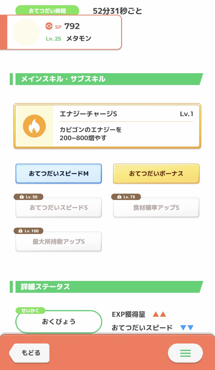
Task: Open the おくびょう nature details
Action: (59, 322)
